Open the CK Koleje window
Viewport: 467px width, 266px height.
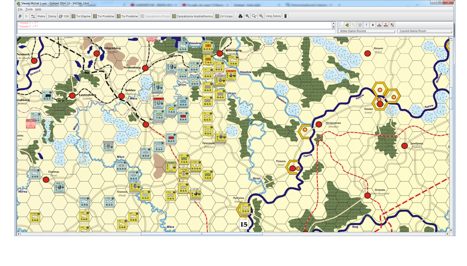tap(224, 16)
